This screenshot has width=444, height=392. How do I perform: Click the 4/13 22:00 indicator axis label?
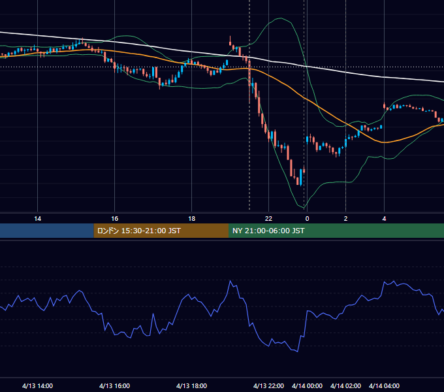(x=268, y=385)
